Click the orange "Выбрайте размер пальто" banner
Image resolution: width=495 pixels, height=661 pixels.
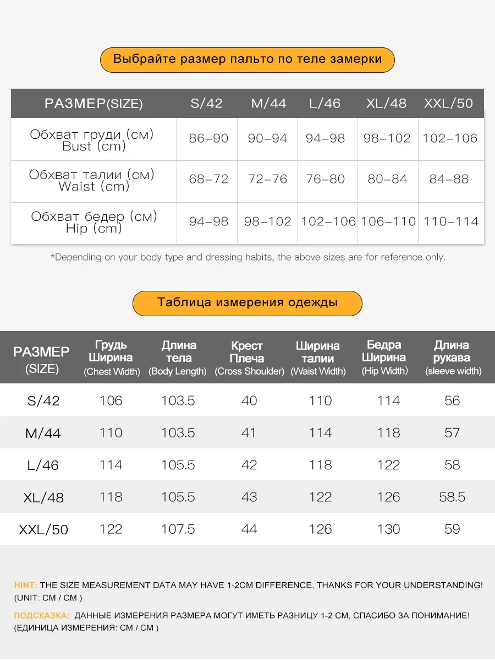click(x=247, y=59)
